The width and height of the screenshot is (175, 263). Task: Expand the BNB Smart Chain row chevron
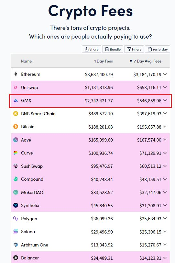click(165, 113)
